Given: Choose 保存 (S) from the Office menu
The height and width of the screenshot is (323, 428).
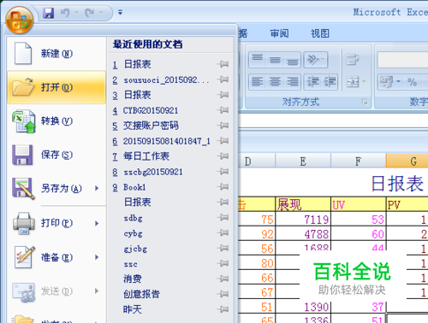Looking at the screenshot, I should 56,155.
